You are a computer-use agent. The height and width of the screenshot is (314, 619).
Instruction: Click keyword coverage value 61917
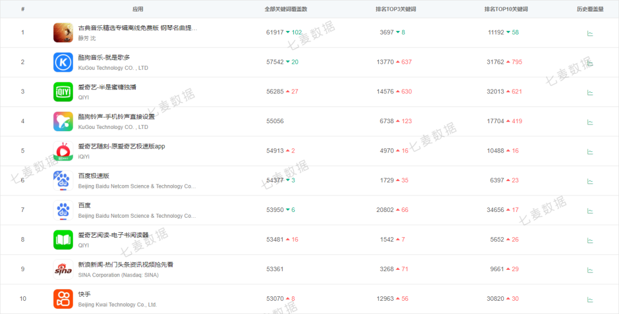[x=275, y=32]
